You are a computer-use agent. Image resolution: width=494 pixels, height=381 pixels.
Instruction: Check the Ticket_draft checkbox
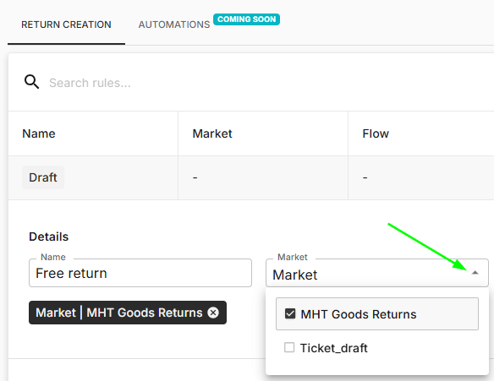click(289, 348)
